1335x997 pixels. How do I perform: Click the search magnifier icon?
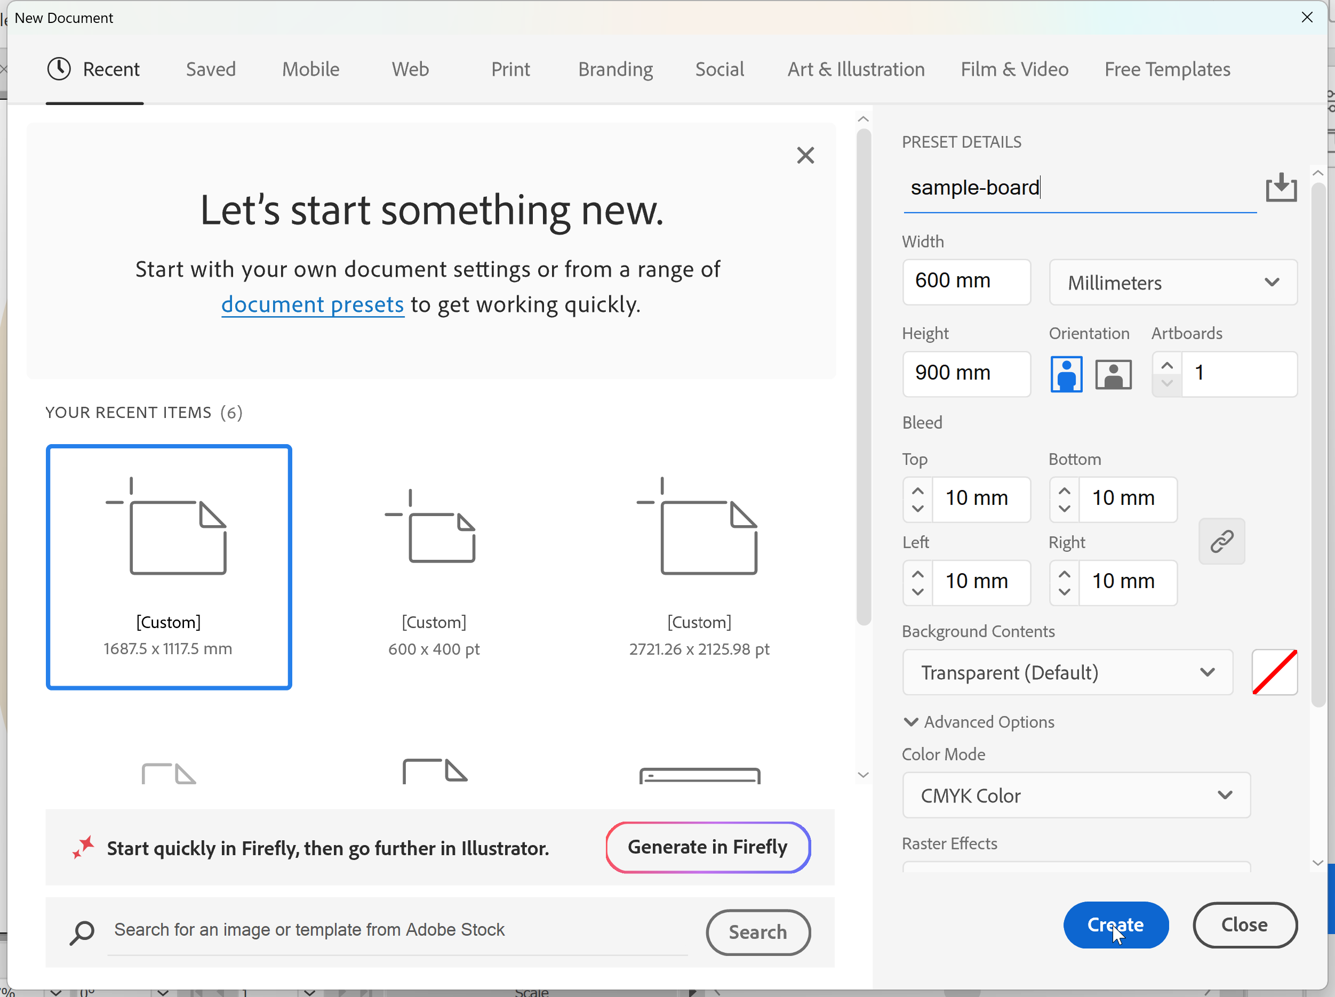pyautogui.click(x=82, y=932)
